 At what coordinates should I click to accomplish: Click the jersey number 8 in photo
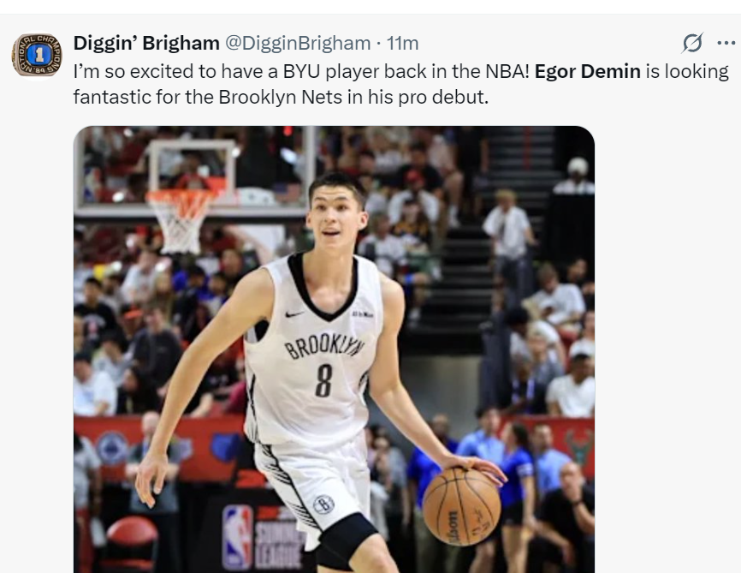point(323,380)
